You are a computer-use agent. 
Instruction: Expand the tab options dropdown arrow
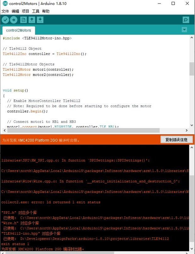click(x=184, y=30)
